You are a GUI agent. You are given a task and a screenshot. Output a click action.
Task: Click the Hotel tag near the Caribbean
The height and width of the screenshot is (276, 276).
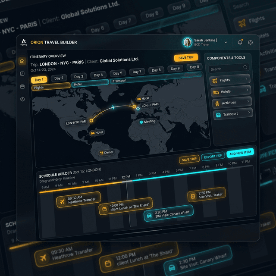point(97,133)
